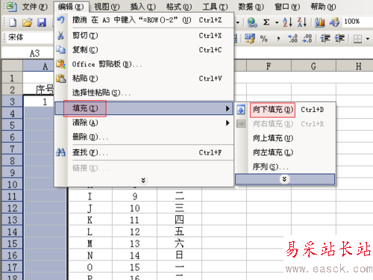Select row 15 header

[12, 243]
